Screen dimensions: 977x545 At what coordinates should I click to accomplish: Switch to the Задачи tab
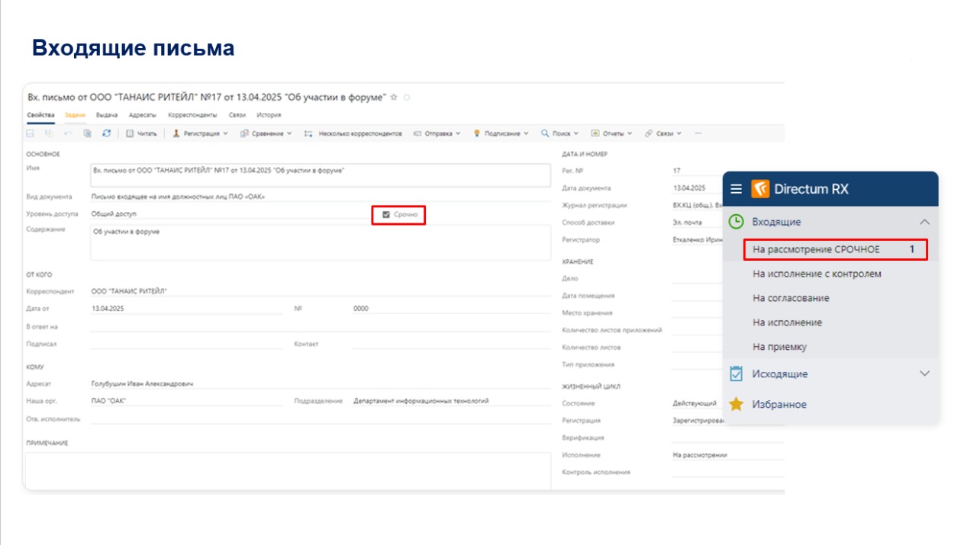[75, 115]
